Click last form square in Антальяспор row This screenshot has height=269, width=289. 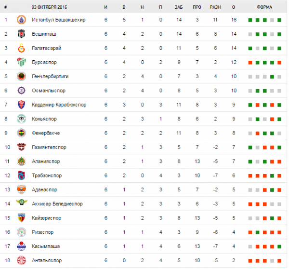click(279, 260)
